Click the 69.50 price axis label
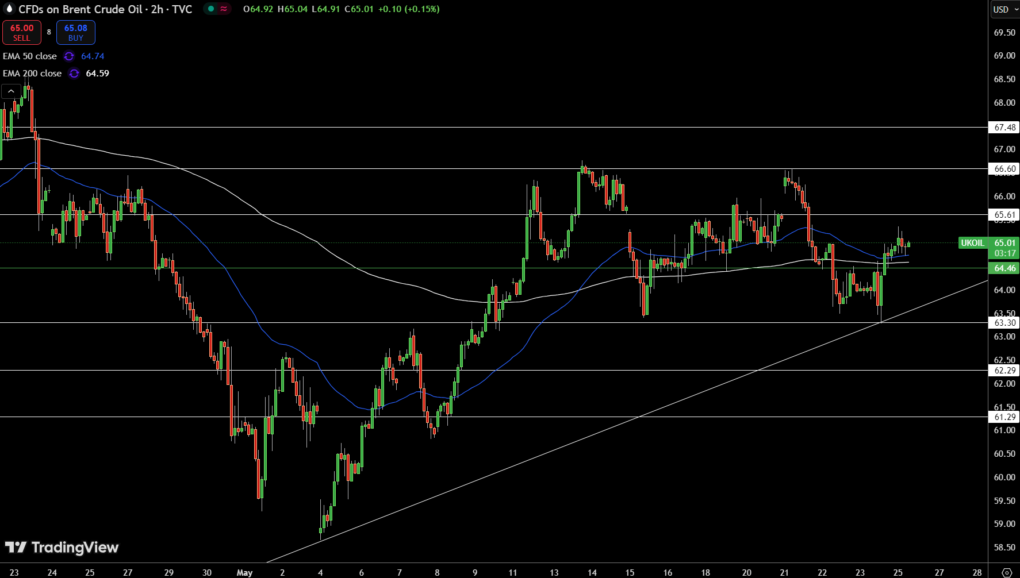1020x578 pixels. [1004, 33]
